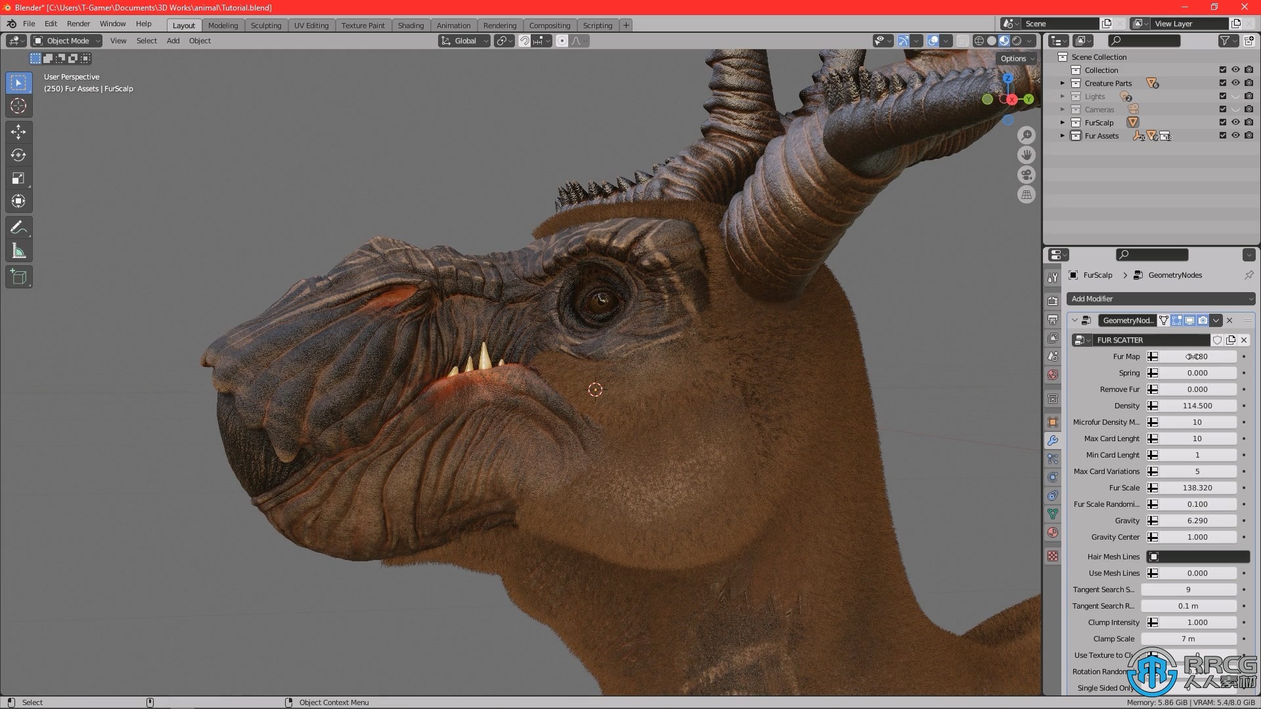The height and width of the screenshot is (709, 1261).
Task: Open the World properties tab
Action: (1053, 375)
